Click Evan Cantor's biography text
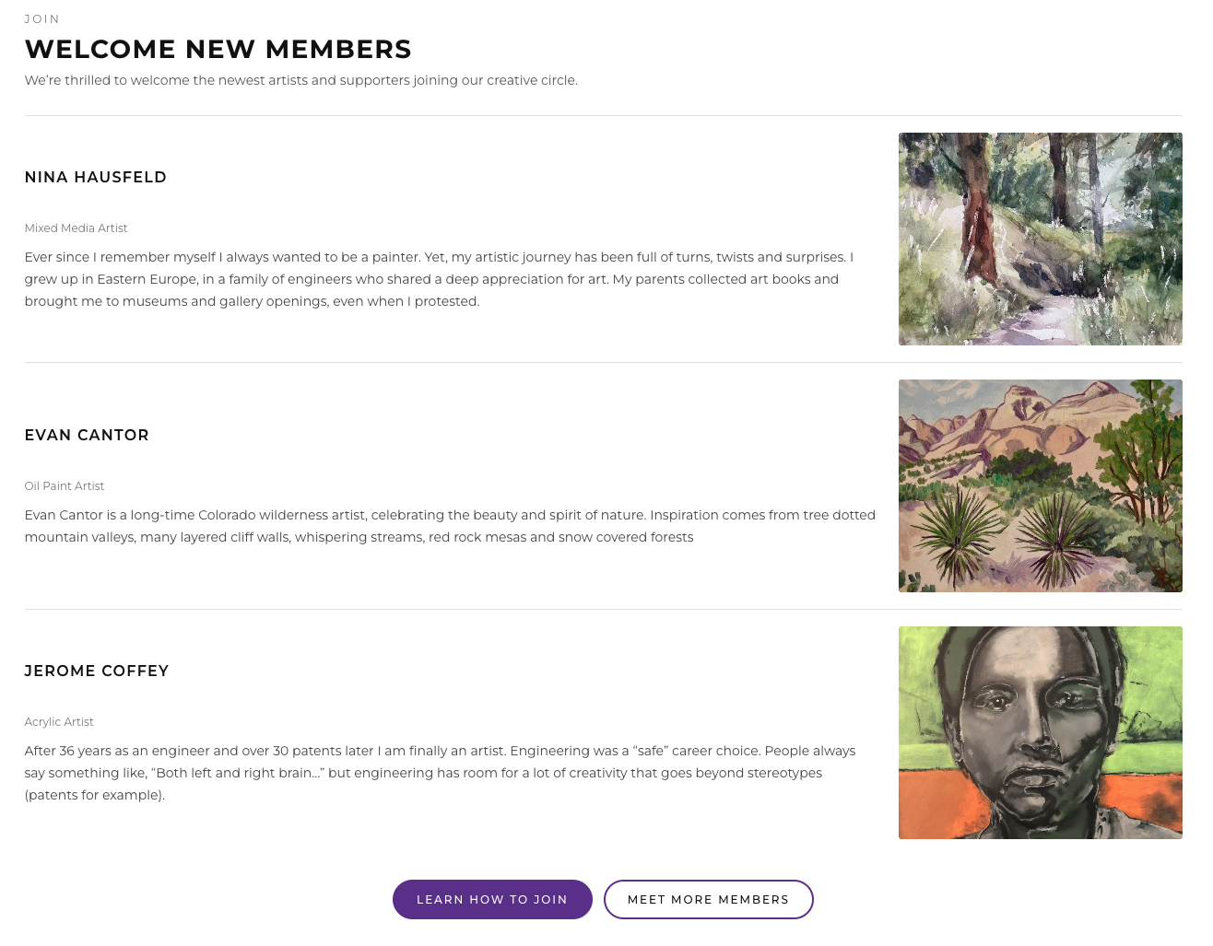The height and width of the screenshot is (946, 1213). pyautogui.click(x=450, y=525)
